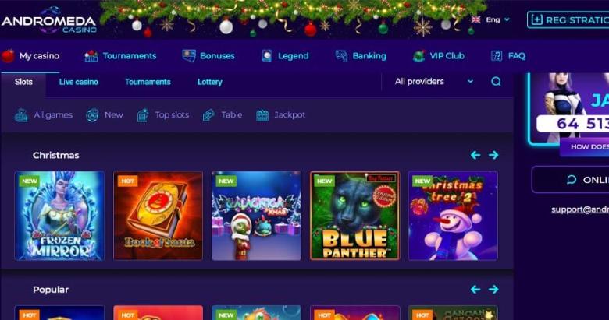This screenshot has height=320, width=609.
Task: Click the search magnifier icon
Action: 496,81
